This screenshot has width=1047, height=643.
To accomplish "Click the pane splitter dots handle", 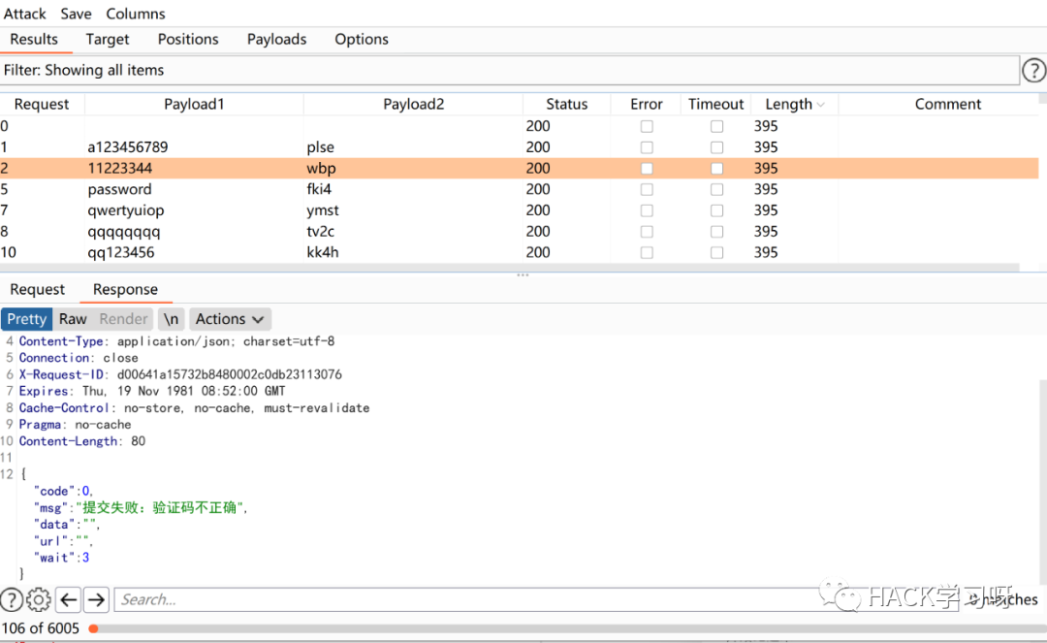I will (x=523, y=274).
